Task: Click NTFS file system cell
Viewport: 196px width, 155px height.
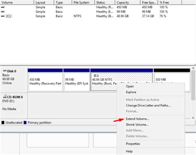Action: pyautogui.click(x=77, y=16)
